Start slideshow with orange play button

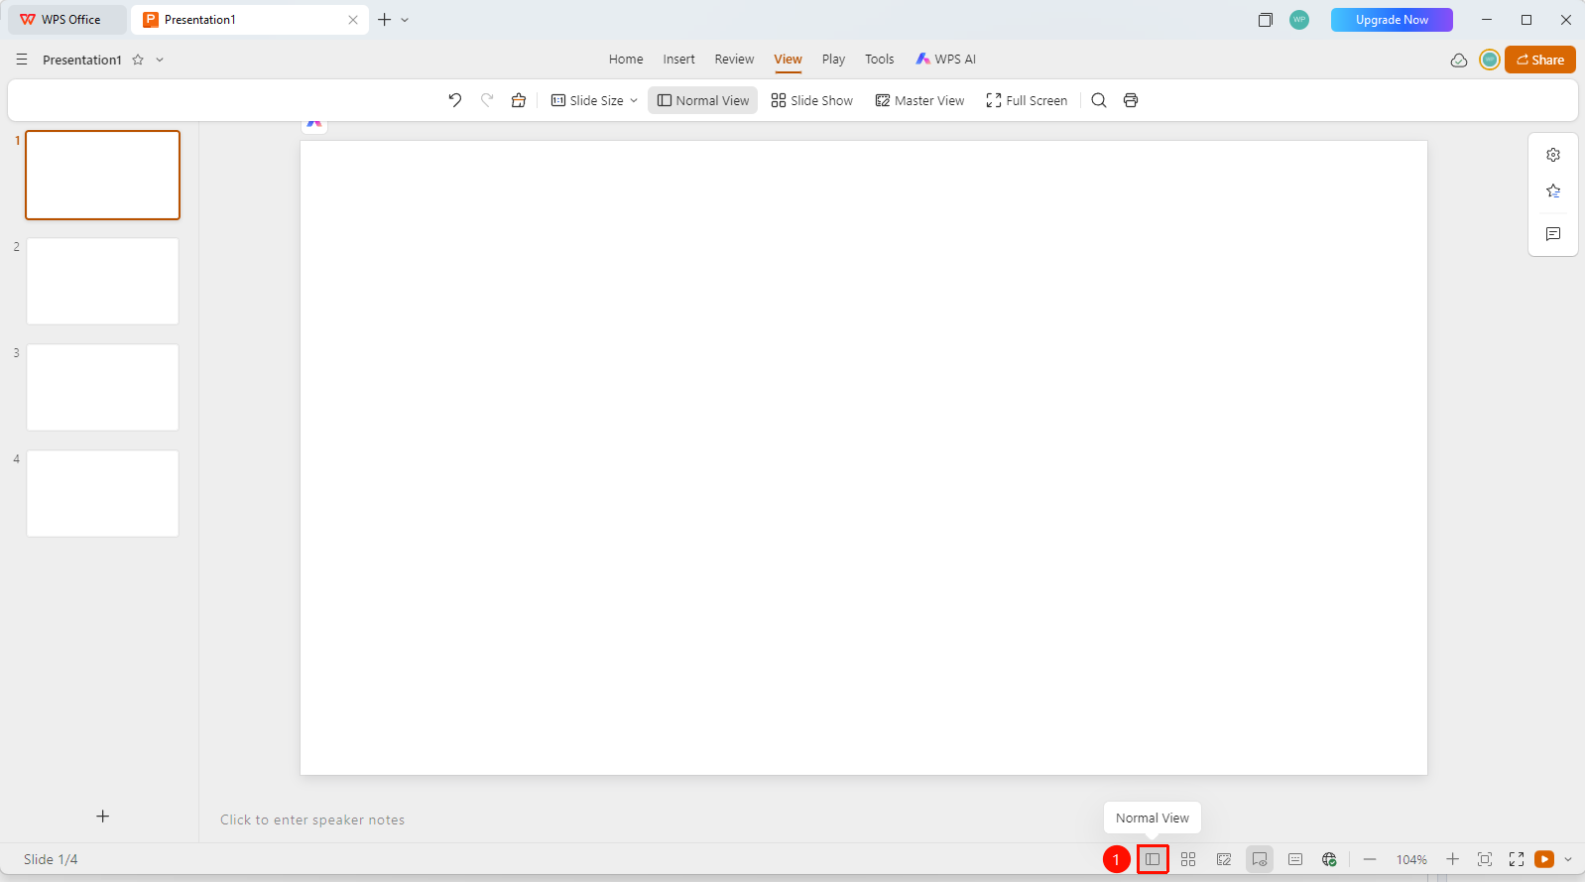coord(1544,859)
